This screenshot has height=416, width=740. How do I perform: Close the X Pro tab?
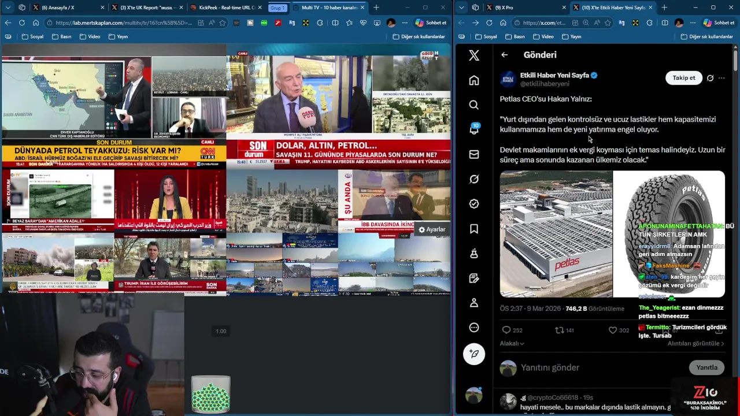coord(564,8)
